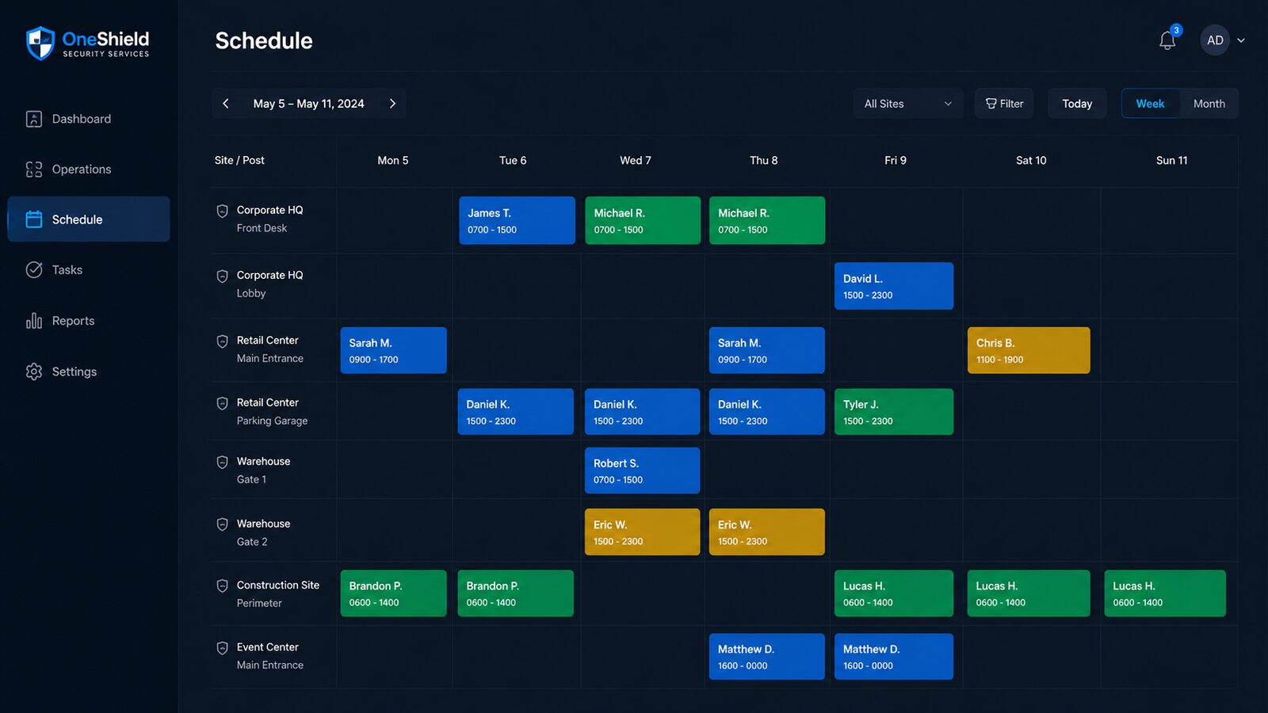This screenshot has height=713, width=1268.
Task: Go to previous week with left arrow
Action: click(226, 104)
